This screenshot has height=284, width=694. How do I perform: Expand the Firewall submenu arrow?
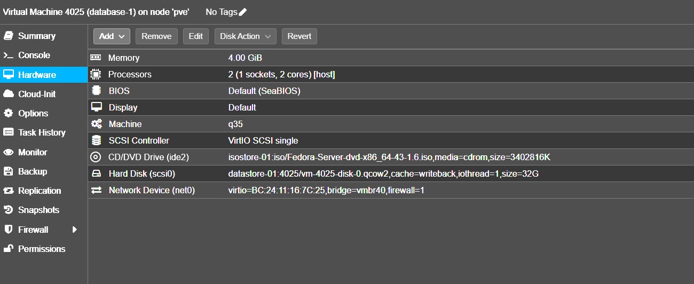pyautogui.click(x=75, y=230)
